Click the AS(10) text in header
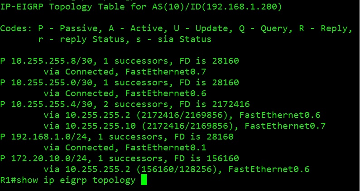 168,7
